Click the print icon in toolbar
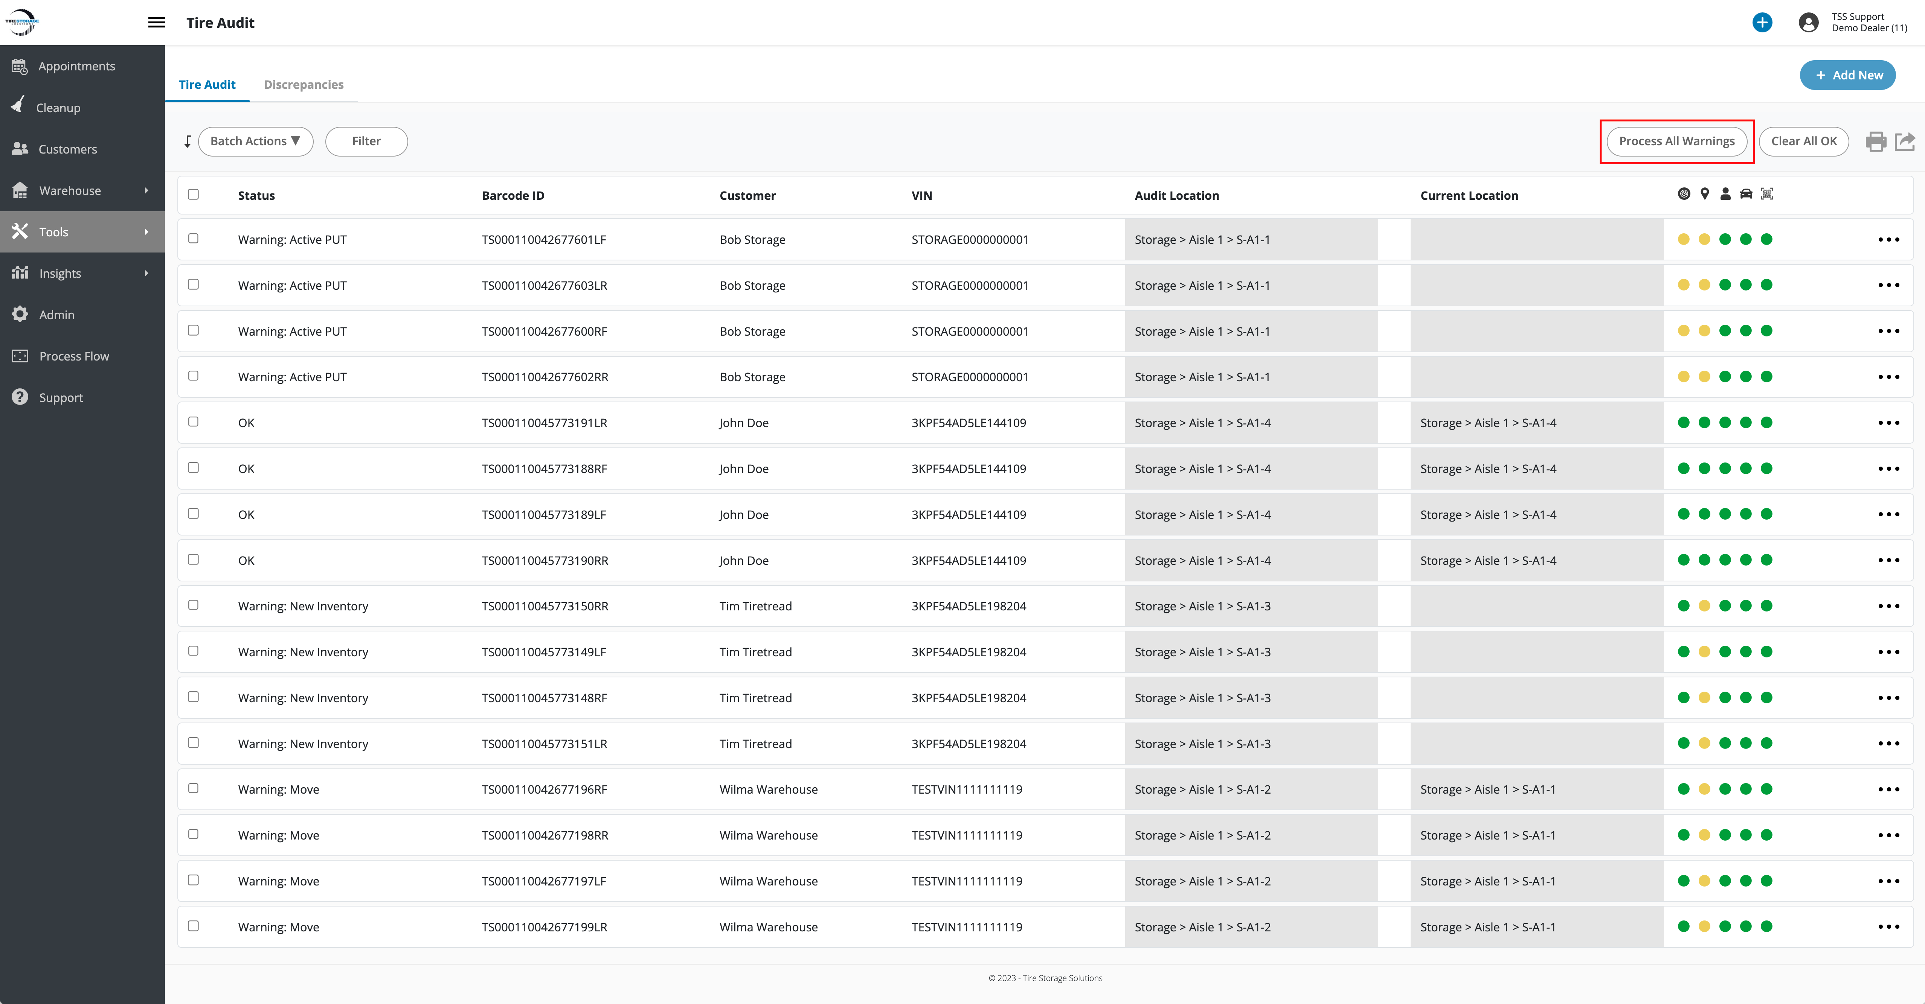Image resolution: width=1925 pixels, height=1004 pixels. (1876, 141)
